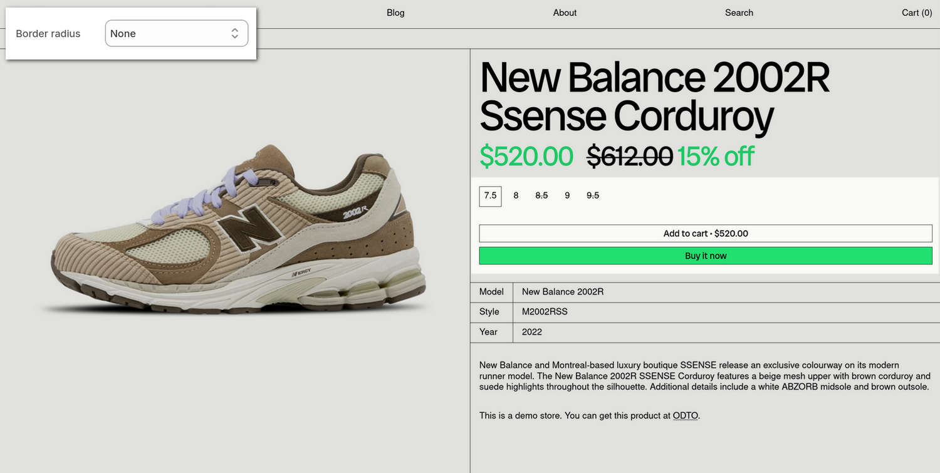The height and width of the screenshot is (473, 940).
Task: Click the product title New Balance 2002R
Action: [x=655, y=77]
